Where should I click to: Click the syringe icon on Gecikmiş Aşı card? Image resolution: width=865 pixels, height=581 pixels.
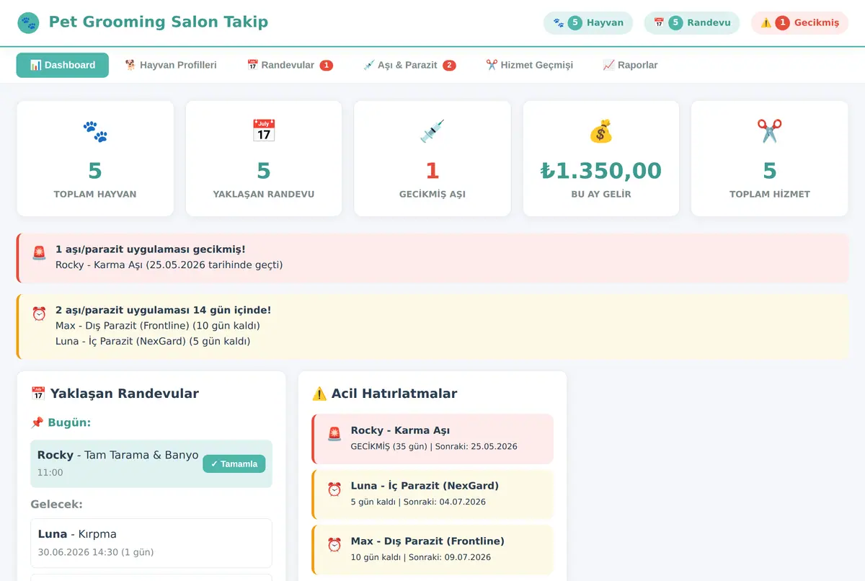coord(432,131)
